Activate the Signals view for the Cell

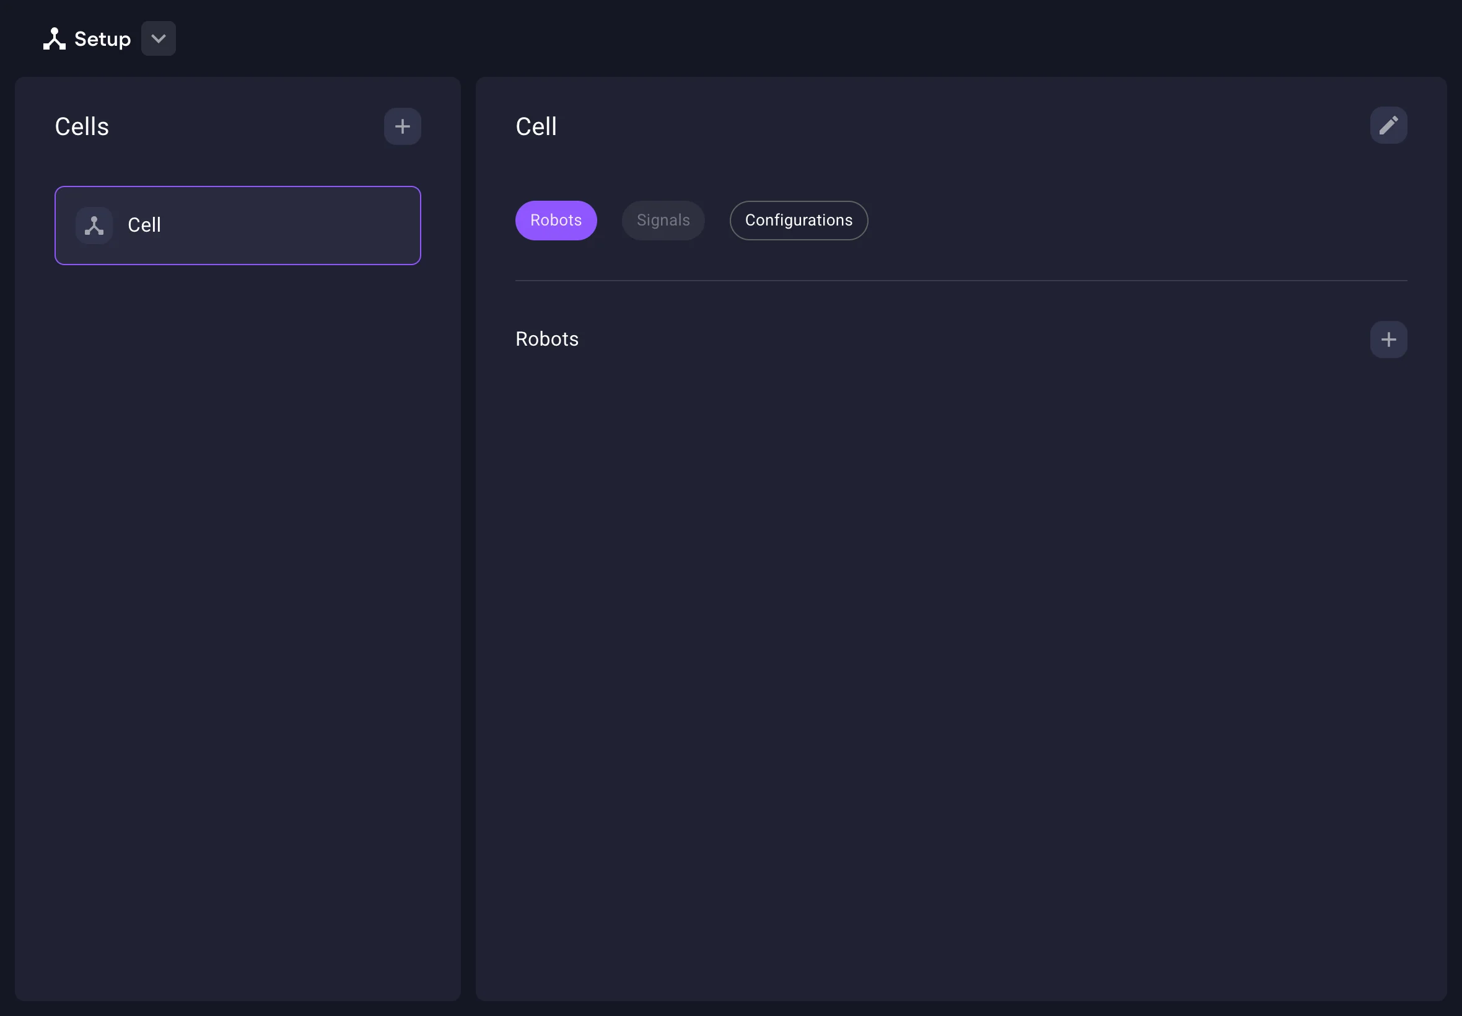pos(663,221)
